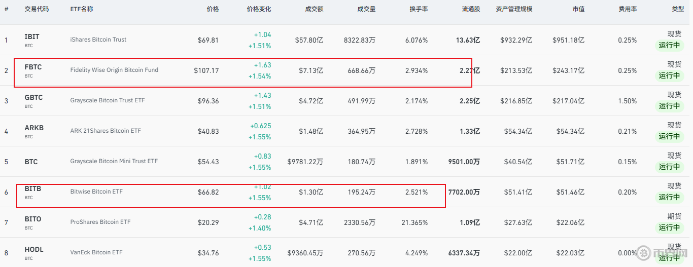Click the BITB ticker symbol
Image resolution: width=693 pixels, height=267 pixels.
click(x=33, y=189)
